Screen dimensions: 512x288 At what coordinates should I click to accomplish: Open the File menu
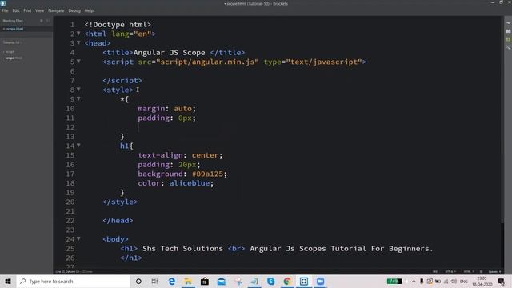[x=6, y=10]
